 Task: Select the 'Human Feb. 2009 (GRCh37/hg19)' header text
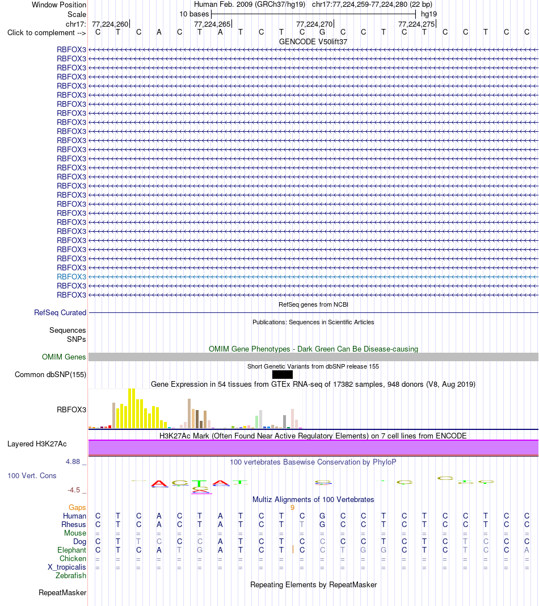(x=250, y=4)
